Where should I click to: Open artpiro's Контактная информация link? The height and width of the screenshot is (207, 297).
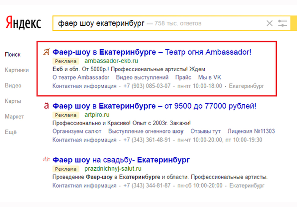[84, 140]
